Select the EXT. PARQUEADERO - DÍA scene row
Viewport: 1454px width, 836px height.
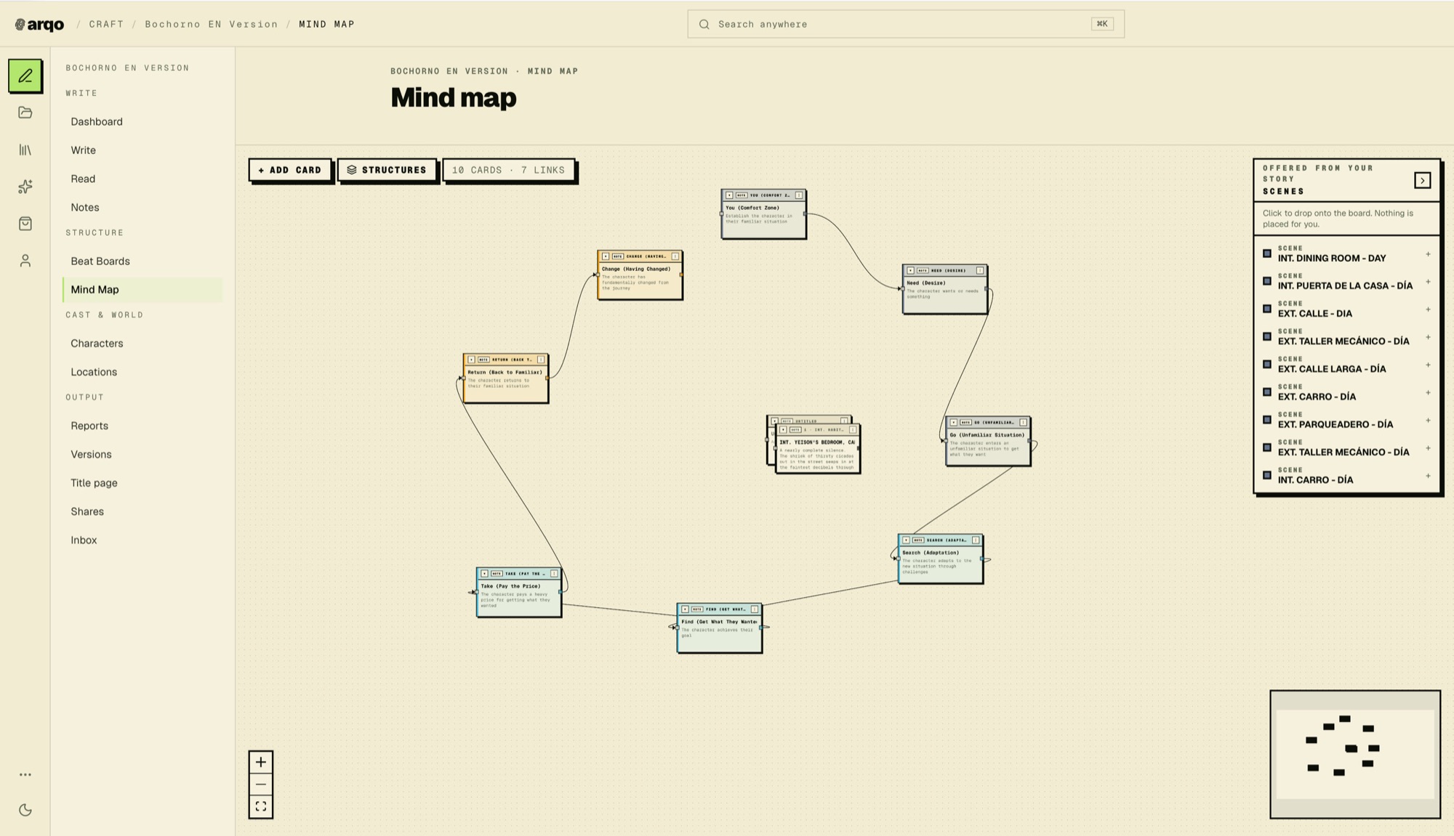tap(1346, 420)
